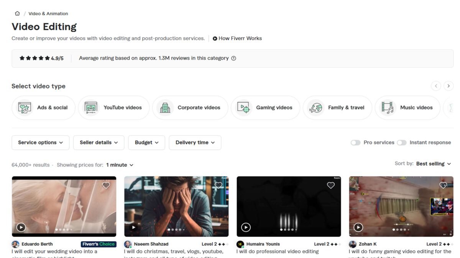Enable the Instant response toggle

click(x=401, y=143)
